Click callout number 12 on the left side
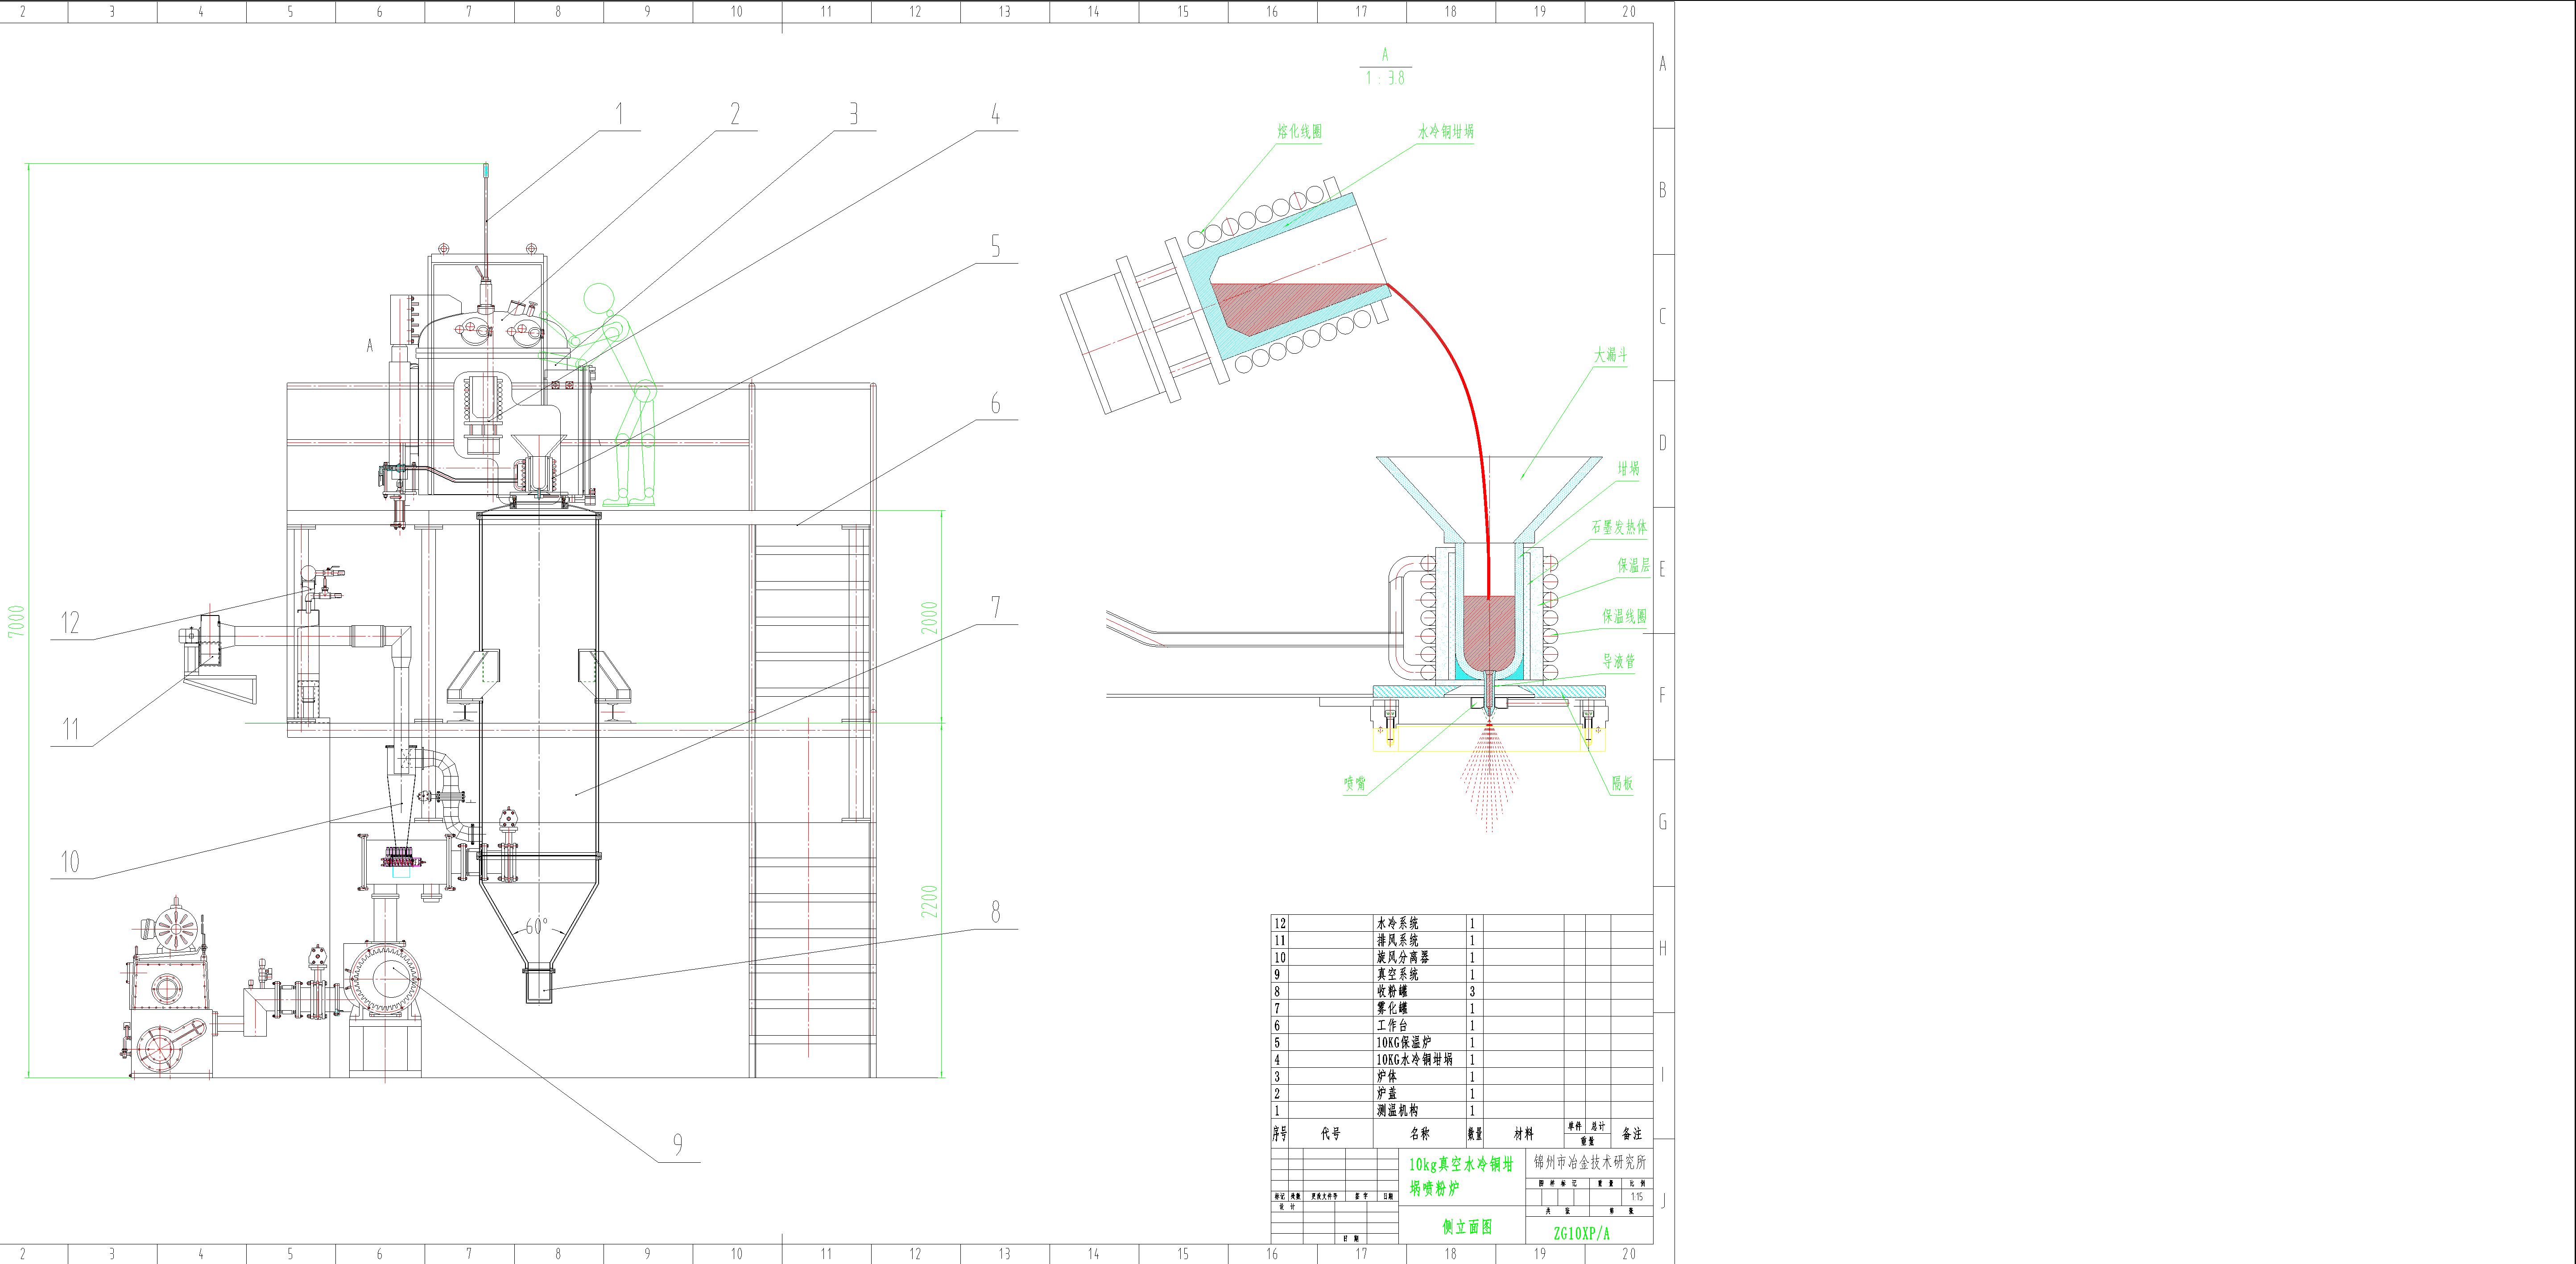This screenshot has width=2576, height=1264. point(70,623)
